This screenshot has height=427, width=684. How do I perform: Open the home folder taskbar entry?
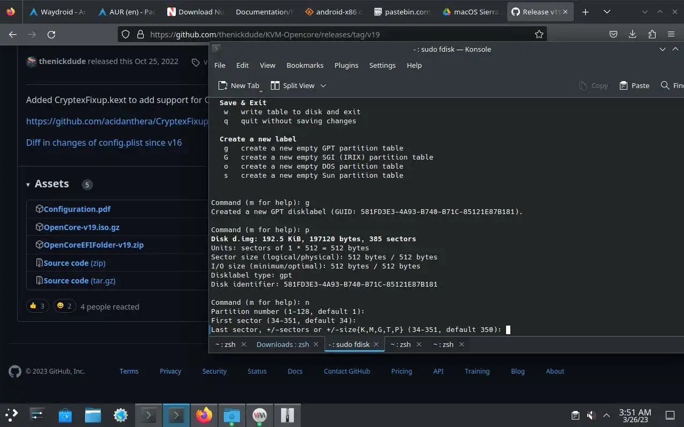pyautogui.click(x=232, y=415)
